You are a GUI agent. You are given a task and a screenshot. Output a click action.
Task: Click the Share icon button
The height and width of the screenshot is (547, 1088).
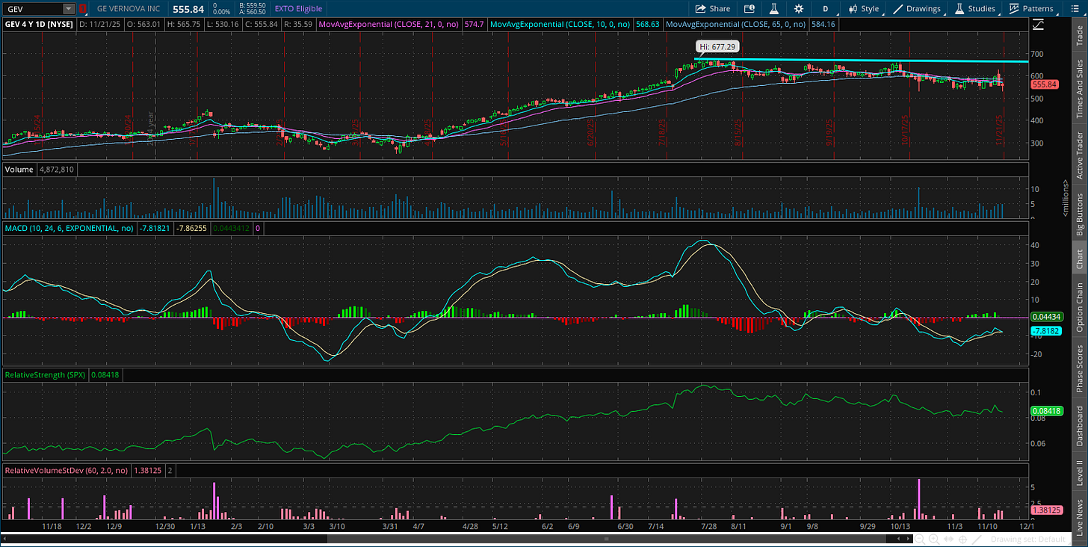pos(712,9)
